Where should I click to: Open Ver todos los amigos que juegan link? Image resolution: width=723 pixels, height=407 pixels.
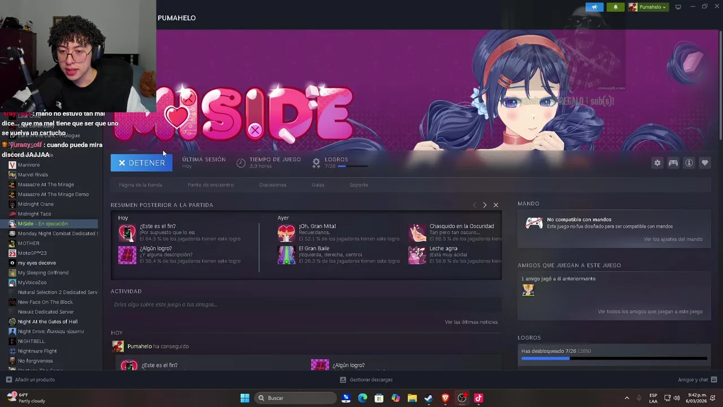pos(650,311)
